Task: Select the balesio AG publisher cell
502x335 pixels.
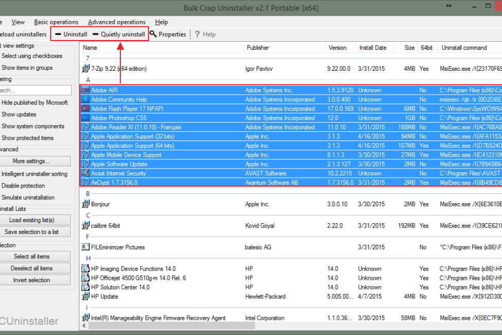Action: 258,247
